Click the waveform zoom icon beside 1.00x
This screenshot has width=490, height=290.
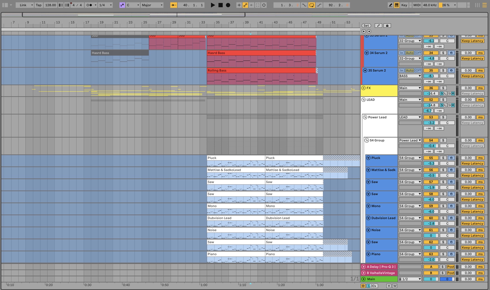pyautogui.click(x=363, y=286)
